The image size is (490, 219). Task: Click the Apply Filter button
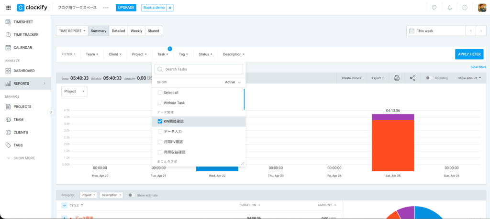click(469, 54)
